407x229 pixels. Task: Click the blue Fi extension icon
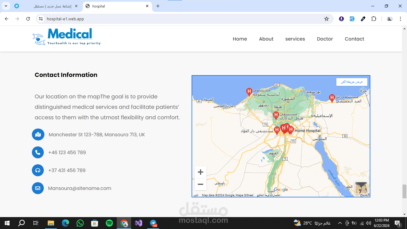point(352,19)
